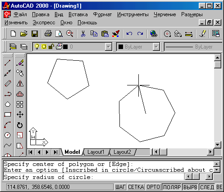Select the Line draw tool

pos(8,63)
